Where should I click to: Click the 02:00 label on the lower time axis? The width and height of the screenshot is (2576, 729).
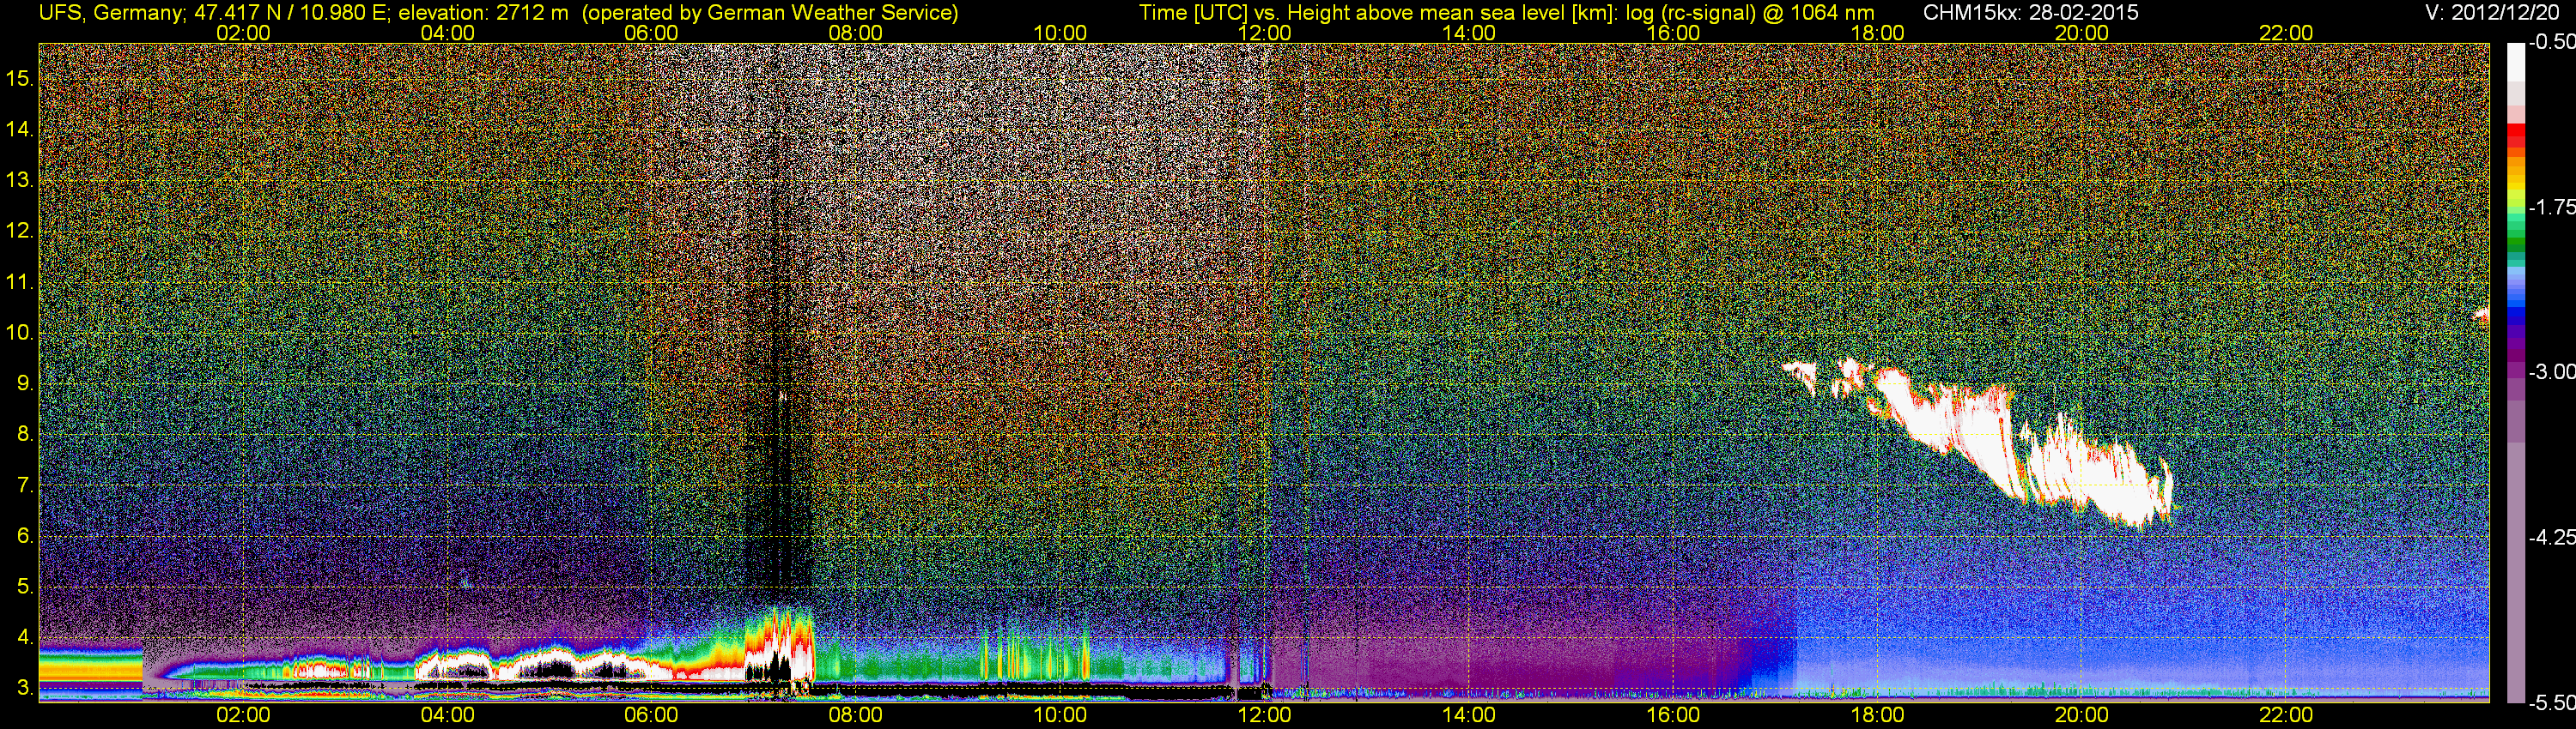point(243,715)
